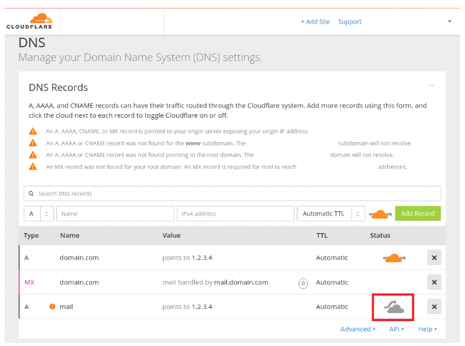Collapse the DNS Records panel arrows icon
Image resolution: width=465 pixels, height=346 pixels.
coord(431,86)
